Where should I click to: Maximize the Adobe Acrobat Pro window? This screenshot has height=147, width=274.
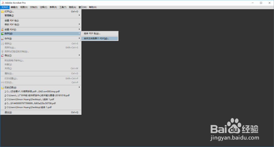pos(261,3)
